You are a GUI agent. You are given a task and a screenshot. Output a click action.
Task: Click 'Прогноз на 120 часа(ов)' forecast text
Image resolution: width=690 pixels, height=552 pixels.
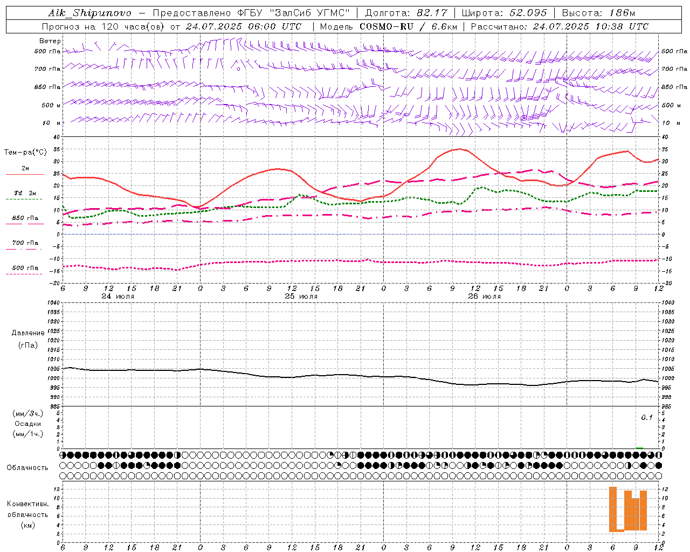pyautogui.click(x=103, y=26)
